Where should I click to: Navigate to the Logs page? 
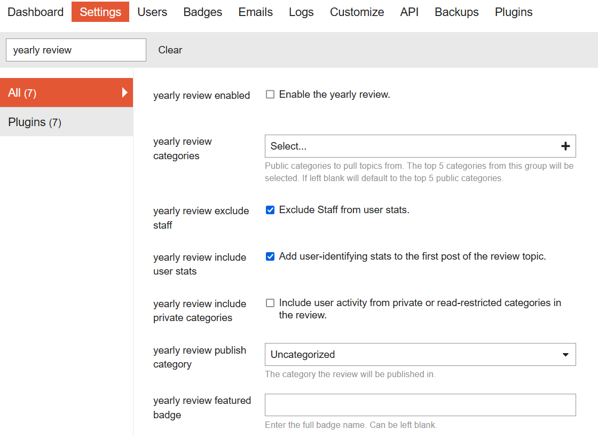[301, 12]
